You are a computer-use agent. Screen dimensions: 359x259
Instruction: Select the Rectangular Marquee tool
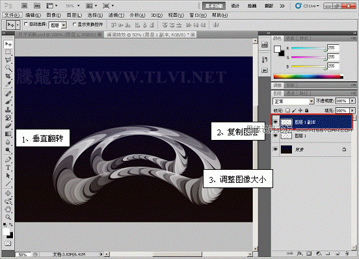pyautogui.click(x=8, y=52)
